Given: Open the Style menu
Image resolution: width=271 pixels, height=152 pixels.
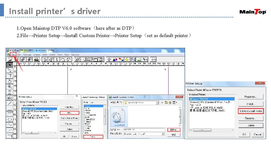Looking at the screenshot, I should [x=45, y=55].
